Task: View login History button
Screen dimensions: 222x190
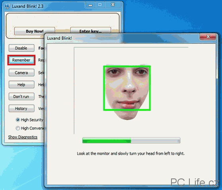Action: coord(21,108)
